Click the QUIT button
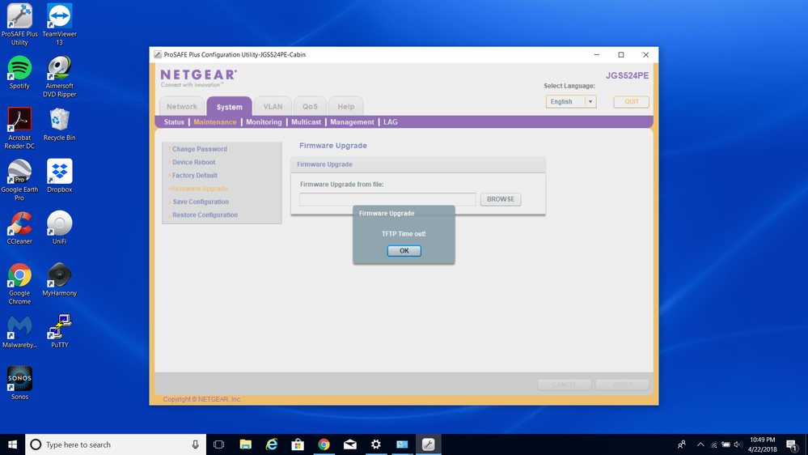Image resolution: width=808 pixels, height=455 pixels. click(x=631, y=102)
